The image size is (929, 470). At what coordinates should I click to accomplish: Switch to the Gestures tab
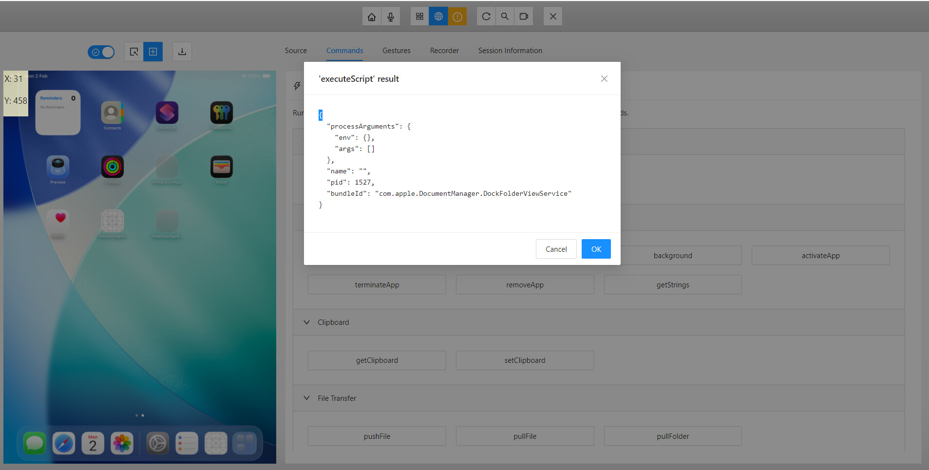click(x=396, y=51)
